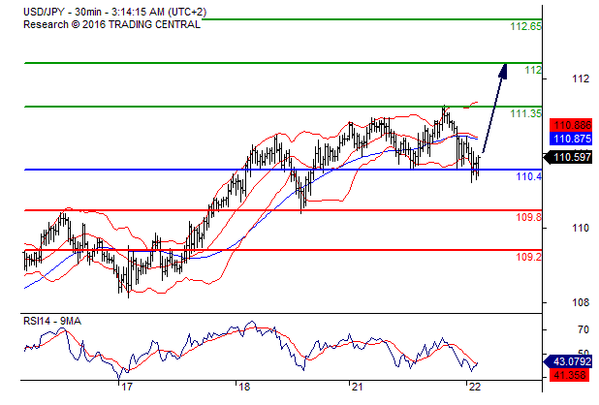This screenshot has height=405, width=599.
Task: Click the 112 price axis tick label
Action: tap(581, 78)
